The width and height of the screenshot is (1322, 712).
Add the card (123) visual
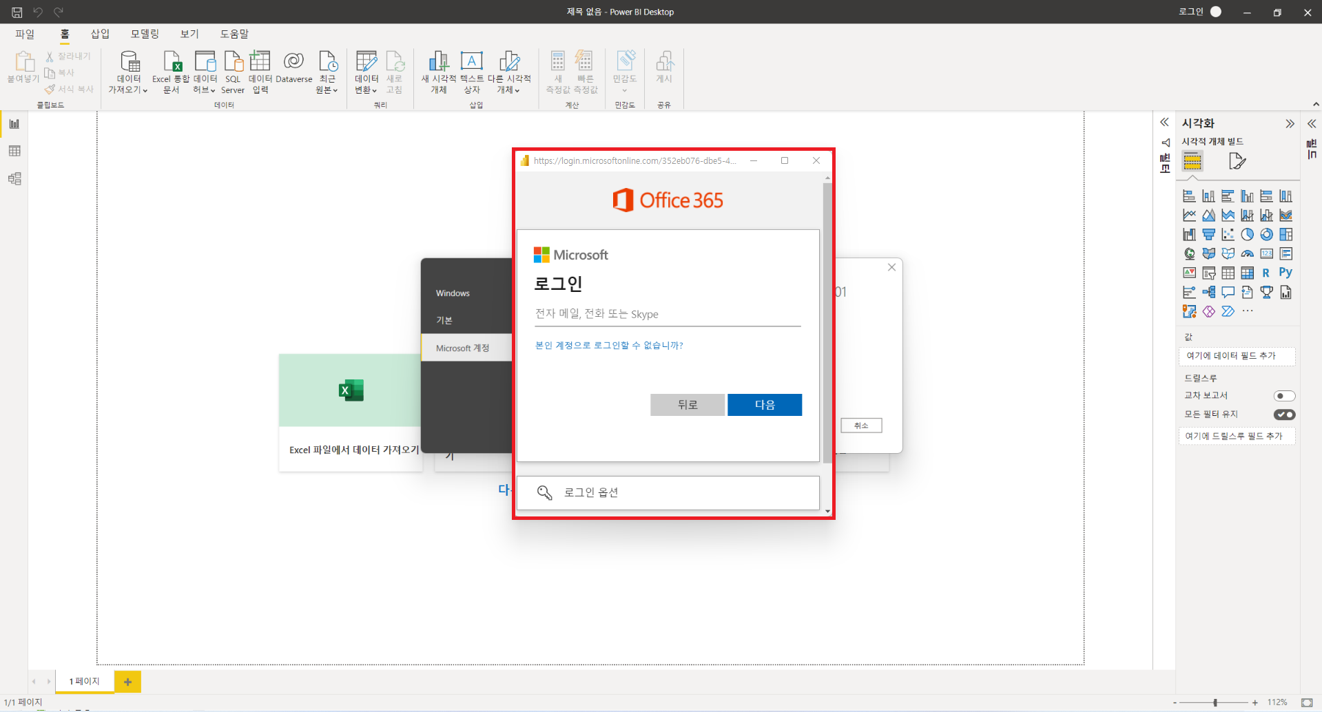pyautogui.click(x=1266, y=254)
